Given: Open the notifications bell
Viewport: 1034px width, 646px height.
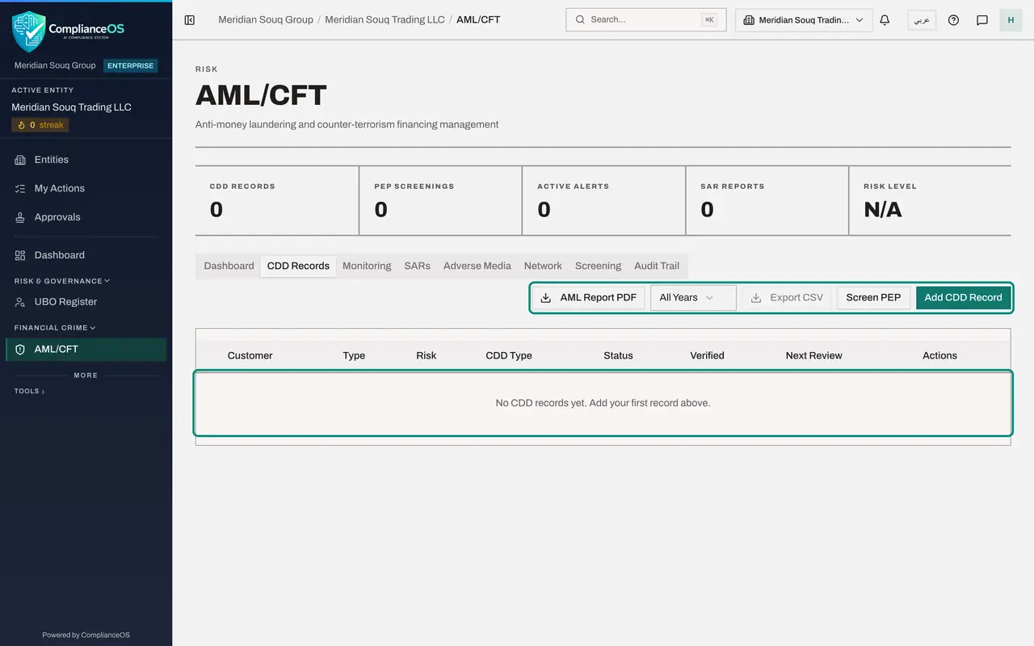Looking at the screenshot, I should [885, 20].
